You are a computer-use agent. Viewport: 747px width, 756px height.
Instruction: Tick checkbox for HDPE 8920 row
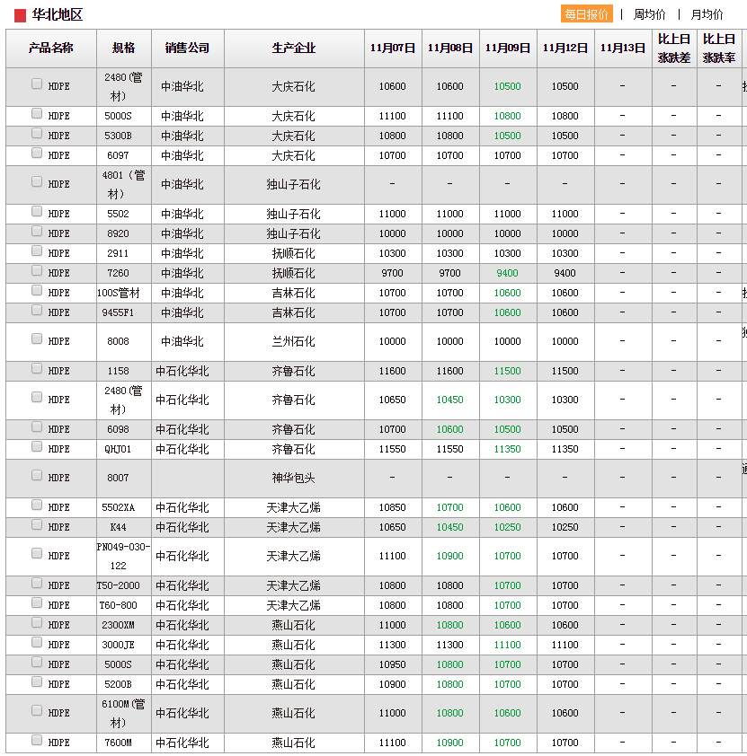pyautogui.click(x=37, y=231)
